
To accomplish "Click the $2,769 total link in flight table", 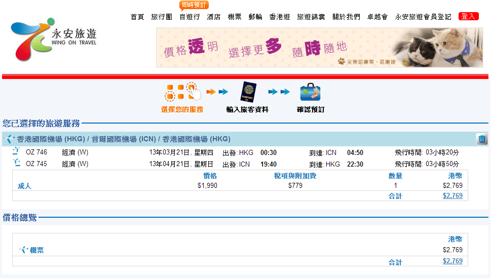I will tap(452, 195).
